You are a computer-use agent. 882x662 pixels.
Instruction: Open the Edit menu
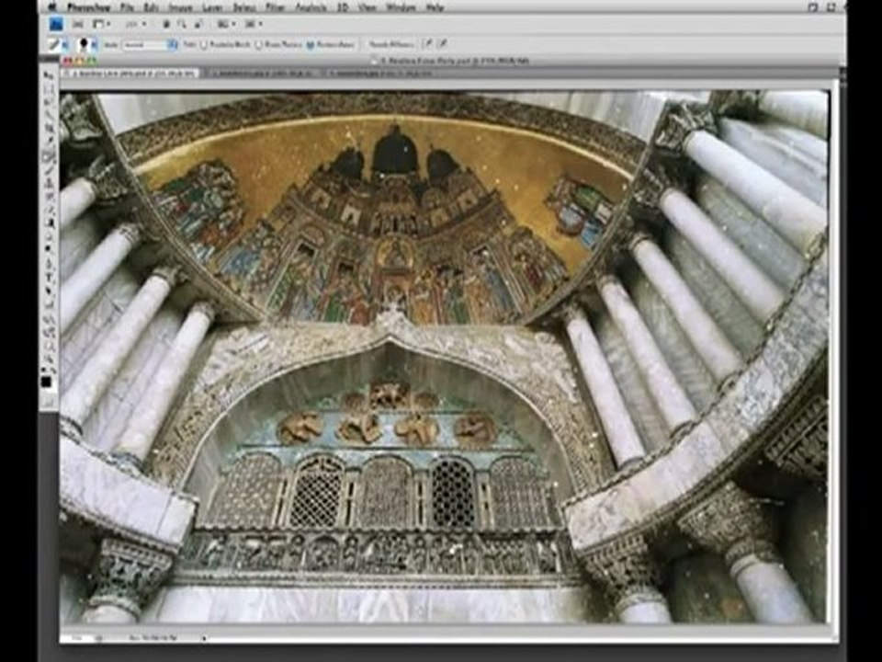(x=151, y=8)
